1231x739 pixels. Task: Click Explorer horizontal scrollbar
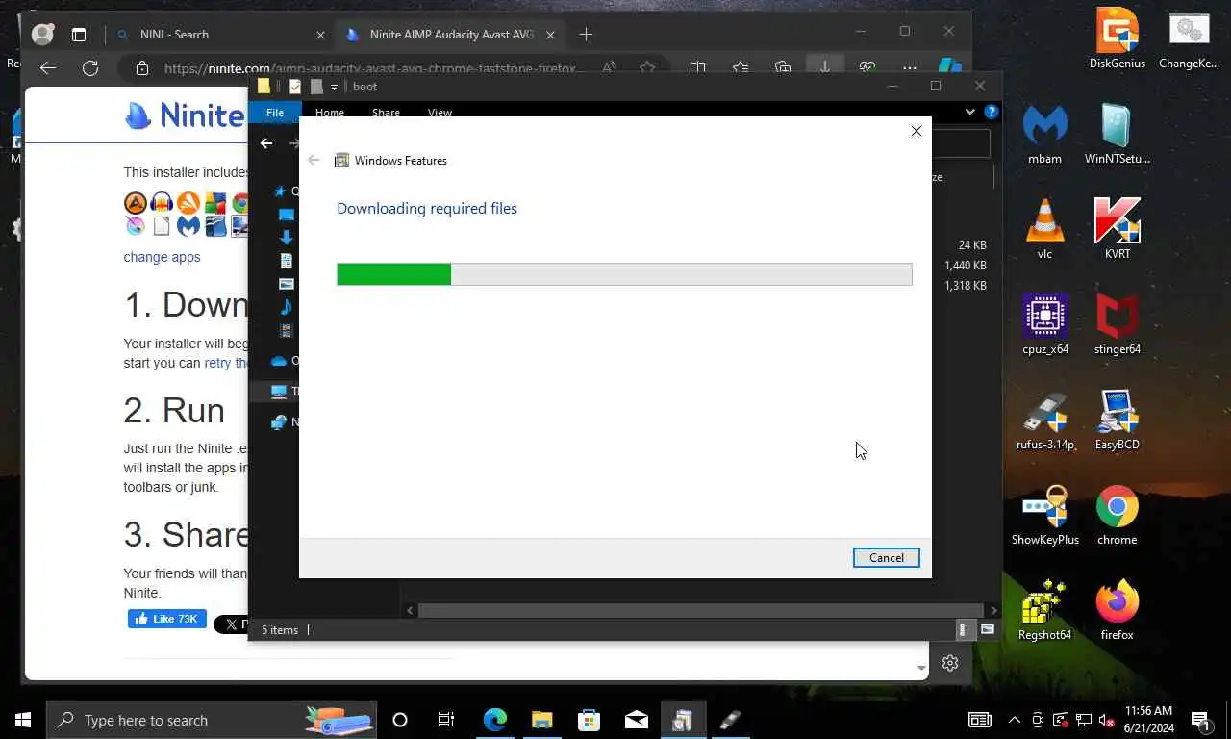701,610
